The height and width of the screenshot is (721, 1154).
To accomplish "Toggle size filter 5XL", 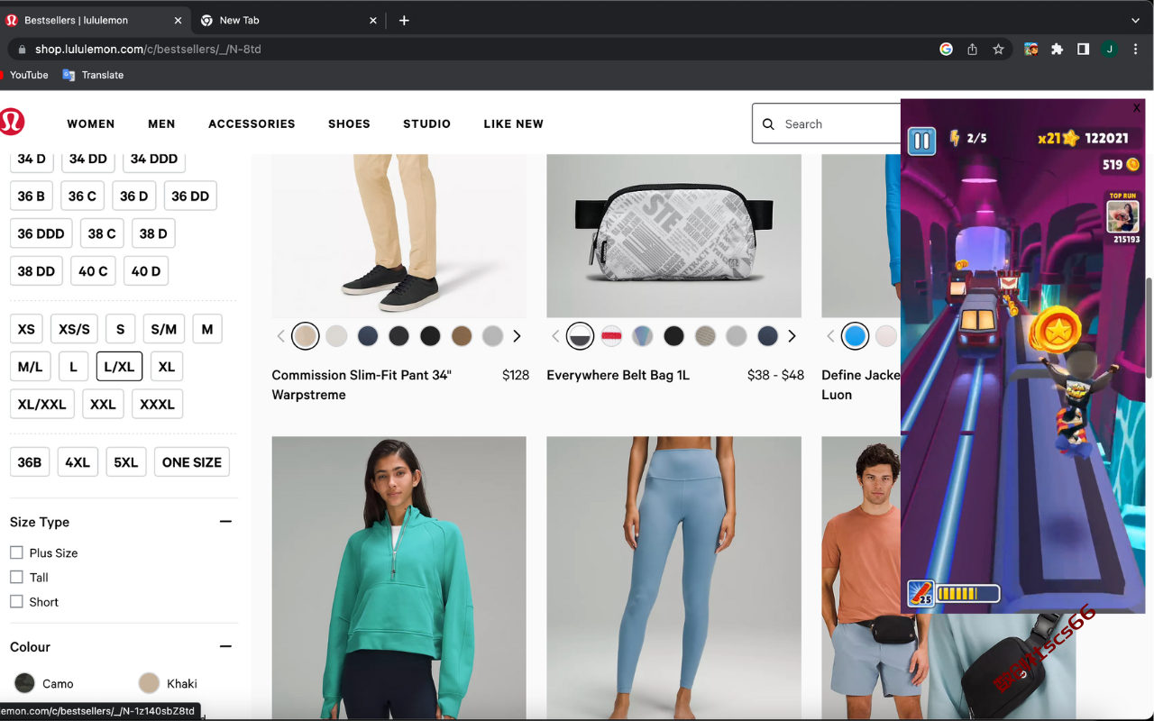I will pyautogui.click(x=126, y=462).
